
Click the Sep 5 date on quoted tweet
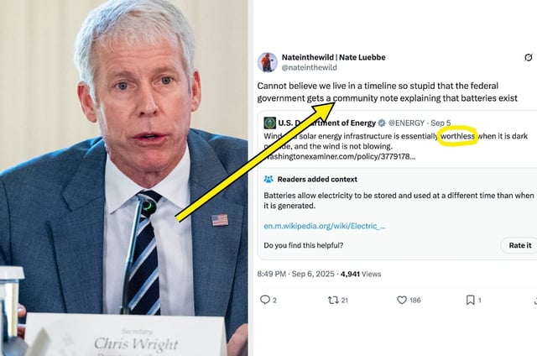click(x=441, y=123)
